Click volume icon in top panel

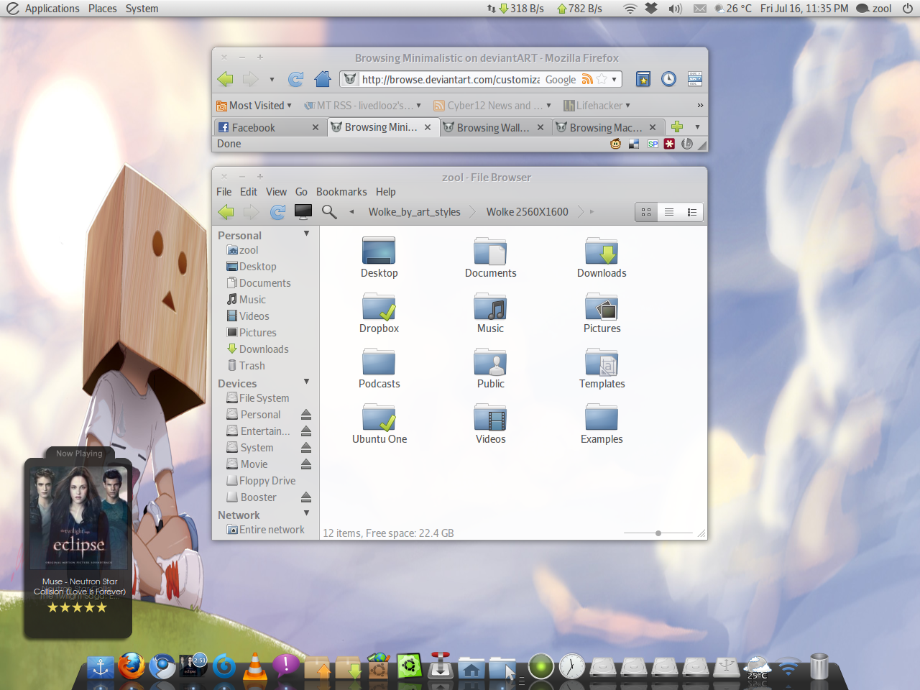coord(675,9)
